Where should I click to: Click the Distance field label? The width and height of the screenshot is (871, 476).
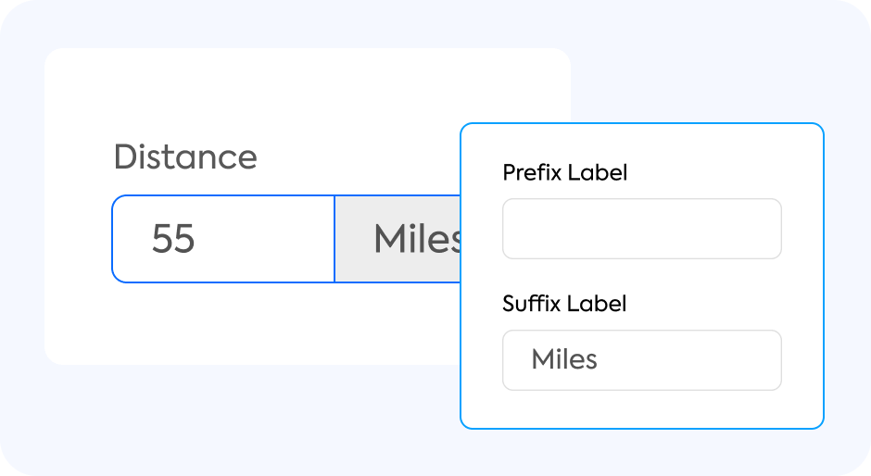point(185,157)
